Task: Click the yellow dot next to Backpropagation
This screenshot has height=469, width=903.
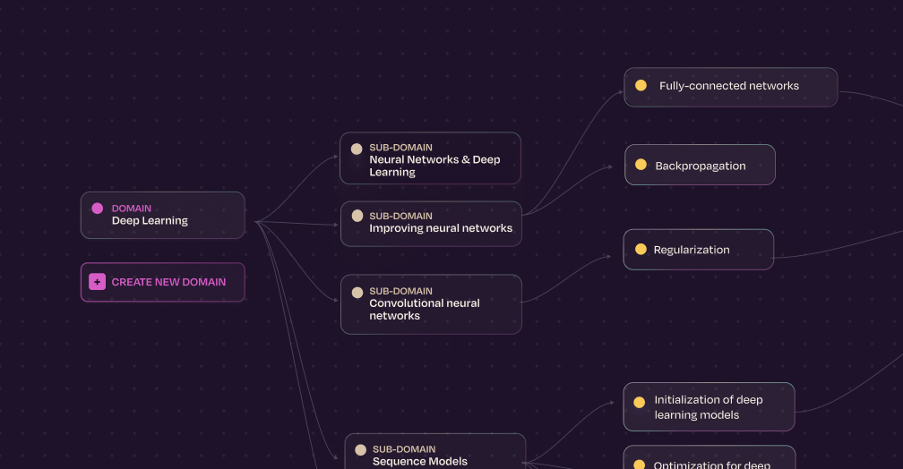Action: point(641,165)
